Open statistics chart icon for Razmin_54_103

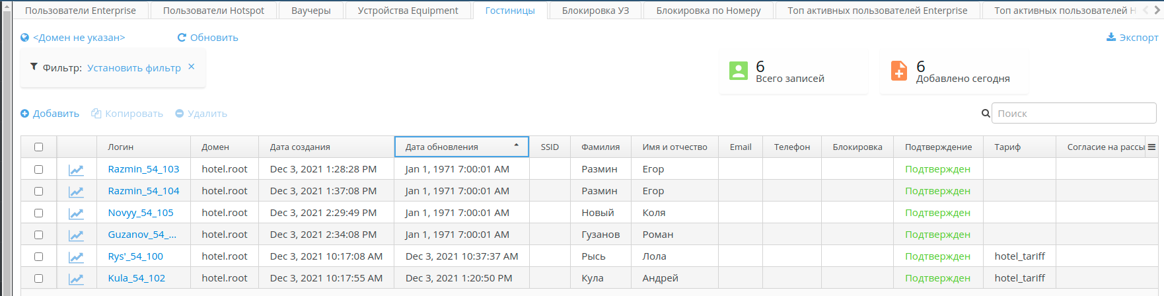[76, 170]
